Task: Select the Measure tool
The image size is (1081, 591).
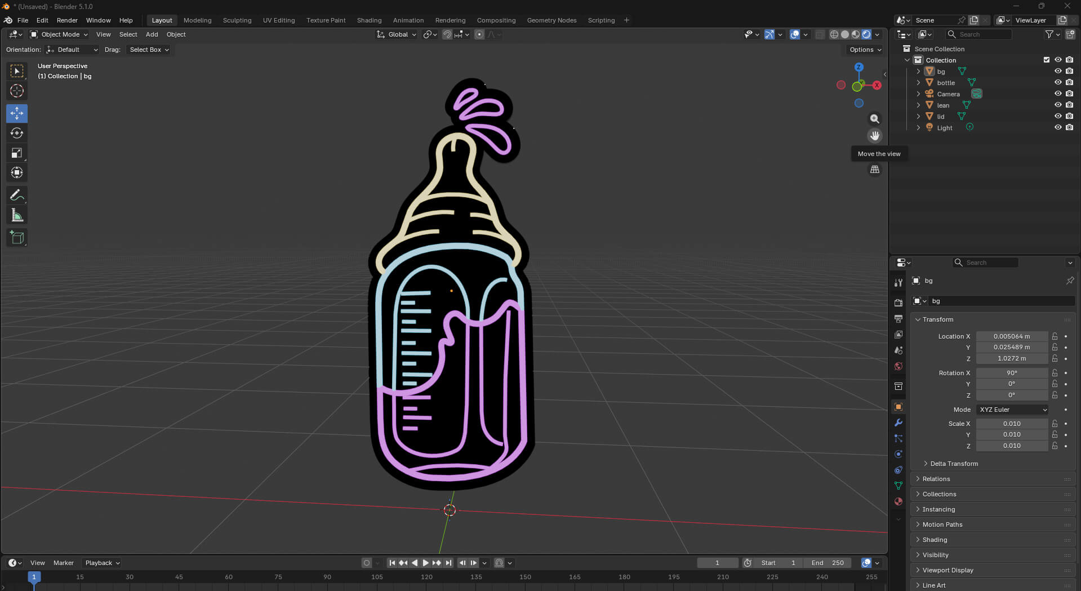Action: [x=17, y=215]
